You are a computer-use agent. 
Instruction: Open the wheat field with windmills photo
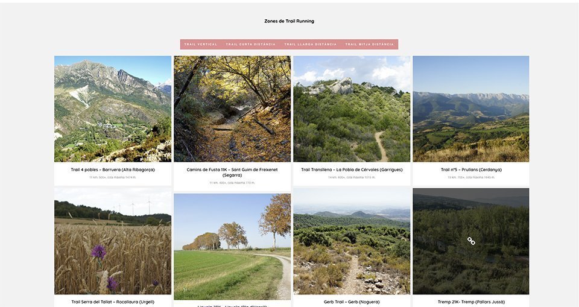point(113,241)
